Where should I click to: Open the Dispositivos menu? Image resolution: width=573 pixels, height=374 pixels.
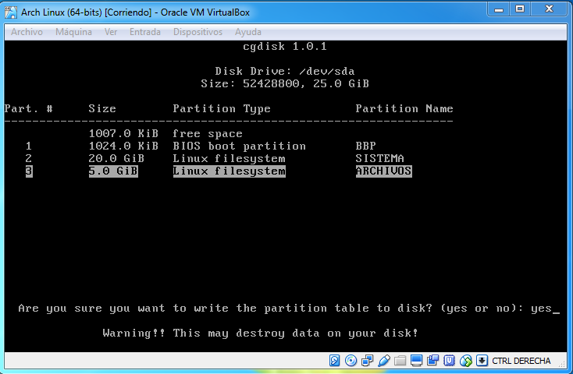coord(198,32)
